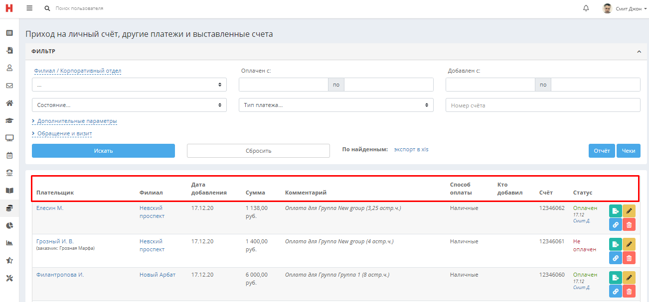Open sidebar telephone icon

click(x=9, y=173)
